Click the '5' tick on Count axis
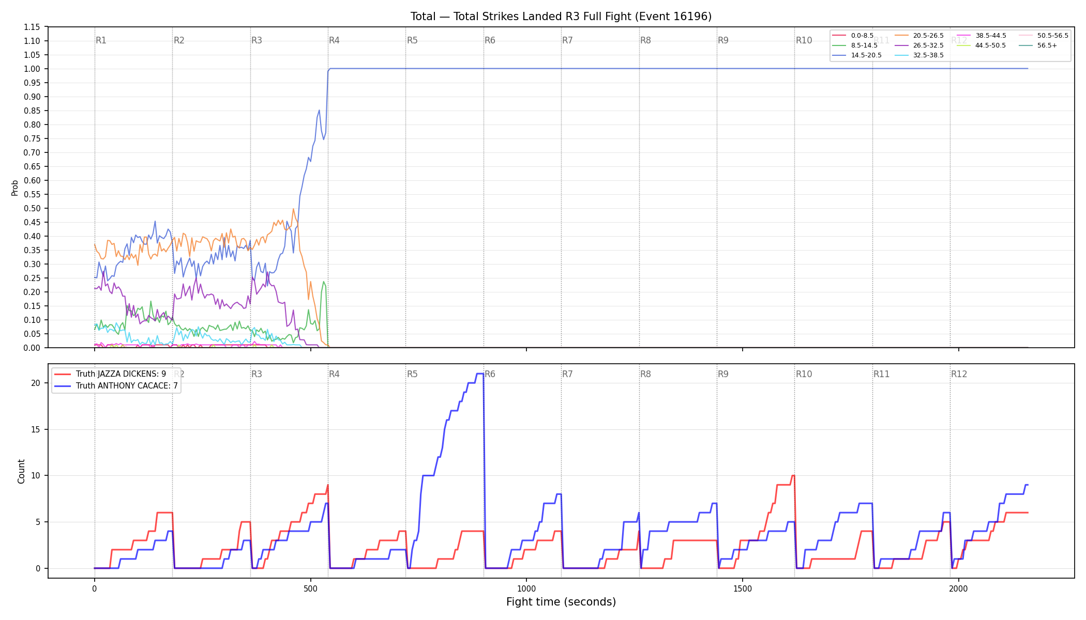 click(x=38, y=522)
